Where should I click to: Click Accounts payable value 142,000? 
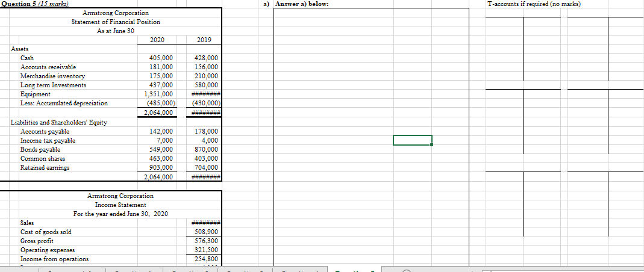coord(161,132)
